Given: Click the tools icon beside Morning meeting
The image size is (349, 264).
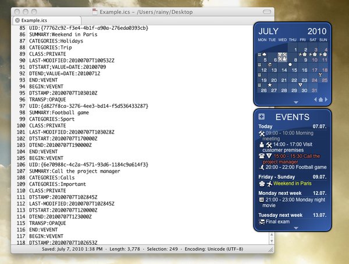Looking at the screenshot, I should tap(261, 134).
